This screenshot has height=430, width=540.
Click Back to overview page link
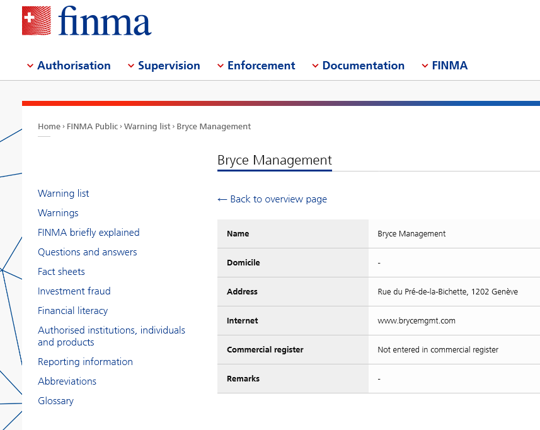coord(272,199)
